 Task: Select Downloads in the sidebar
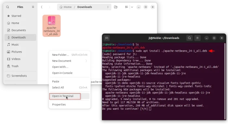pos(20,37)
